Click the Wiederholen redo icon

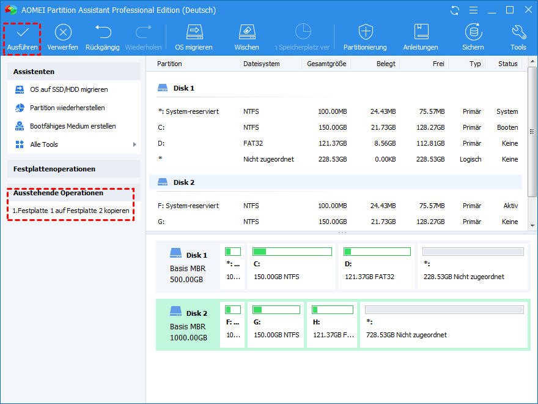[x=144, y=32]
